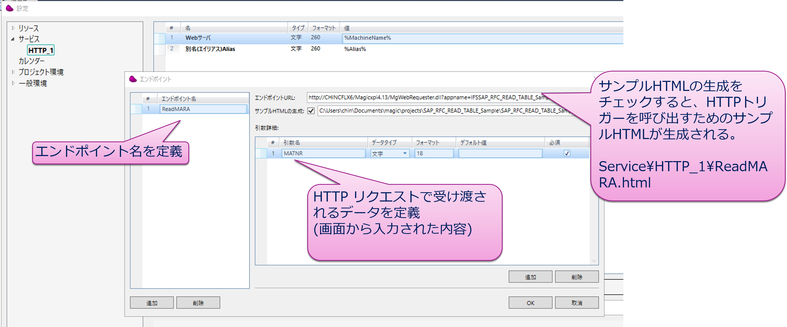Click the エンドポイント名 column header

click(x=203, y=99)
